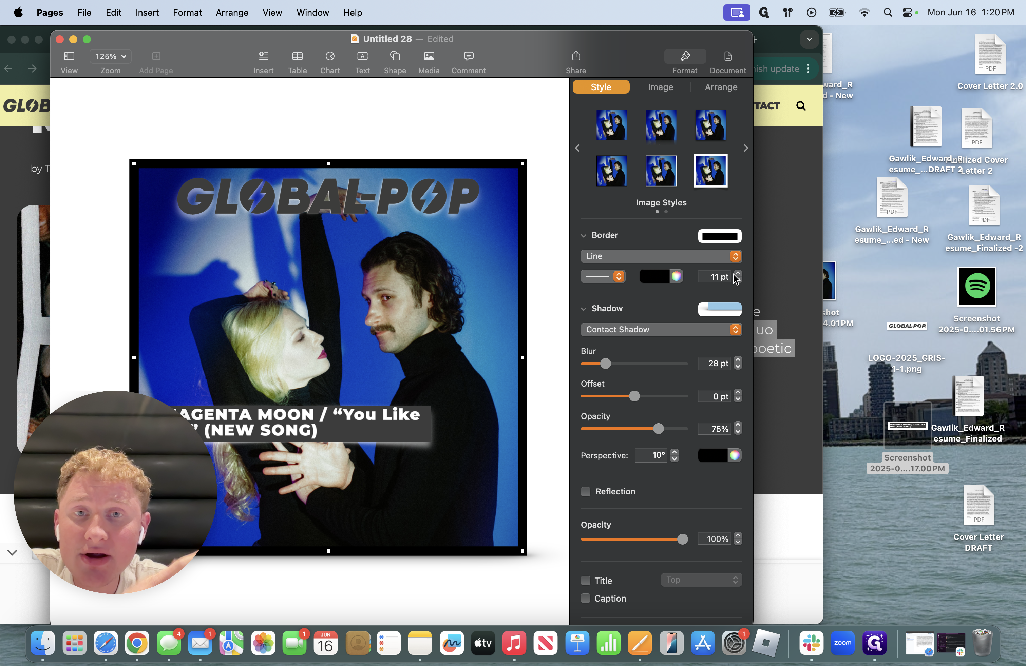Open Chrome from the Dock
Viewport: 1026px width, 666px height.
[x=137, y=643]
